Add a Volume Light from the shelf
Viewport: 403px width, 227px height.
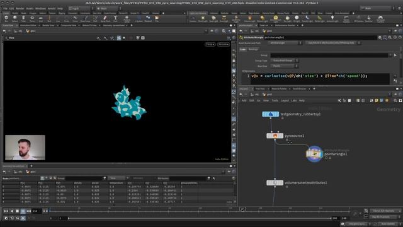point(249,18)
